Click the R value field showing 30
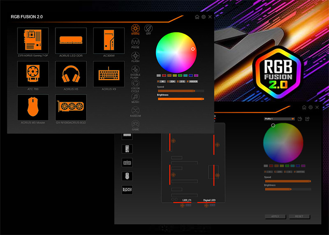This screenshot has width=329, height=235. pyautogui.click(x=162, y=81)
